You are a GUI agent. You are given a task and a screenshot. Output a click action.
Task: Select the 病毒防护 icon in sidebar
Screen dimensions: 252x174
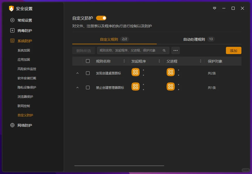[x=12, y=30]
